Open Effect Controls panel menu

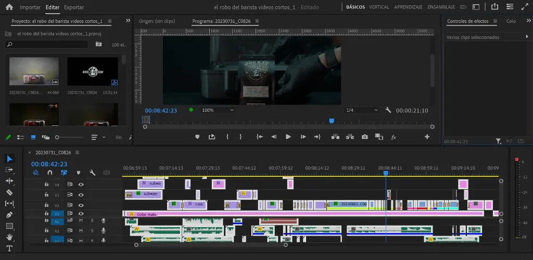coord(495,21)
